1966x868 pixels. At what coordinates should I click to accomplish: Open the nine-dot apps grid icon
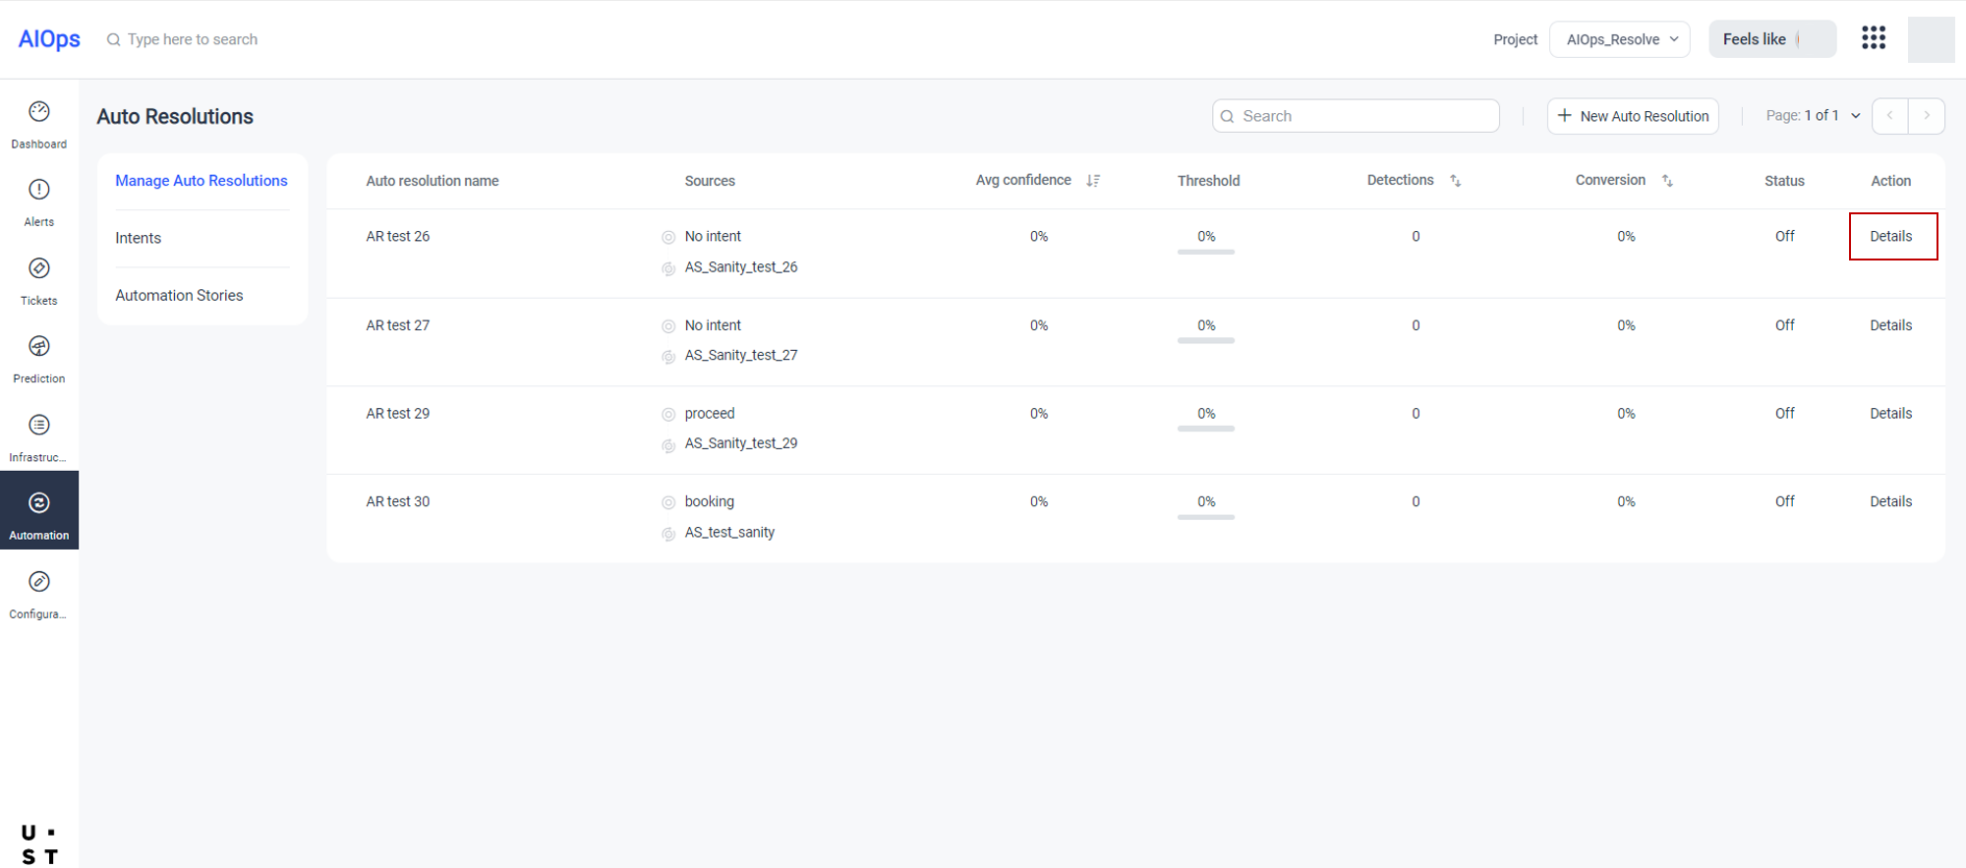(x=1874, y=38)
